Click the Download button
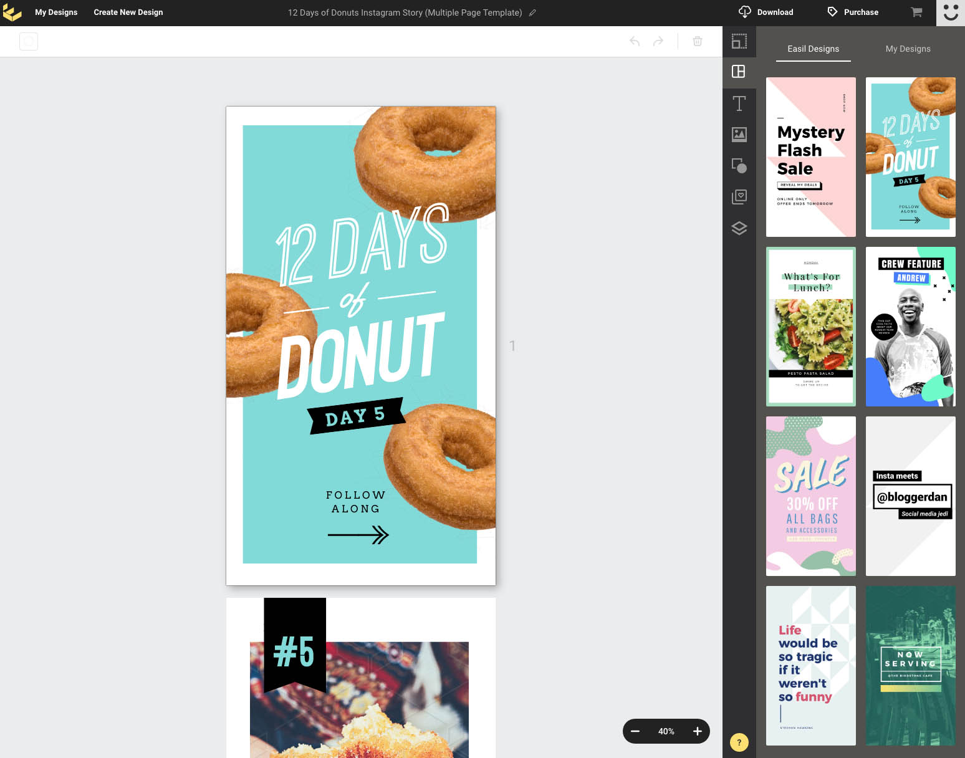Image resolution: width=965 pixels, height=758 pixels. pos(766,12)
